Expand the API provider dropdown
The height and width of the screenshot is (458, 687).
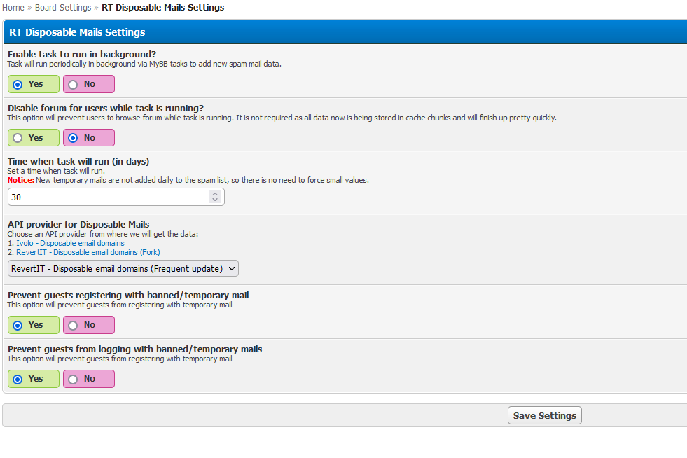[123, 268]
